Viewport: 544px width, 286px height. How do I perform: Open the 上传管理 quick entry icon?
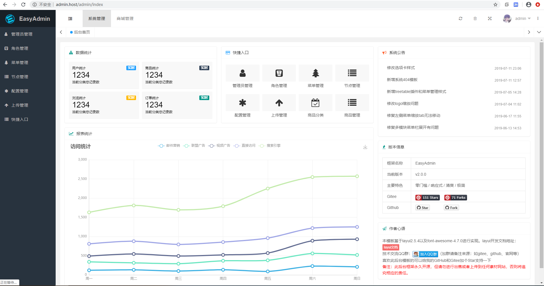click(279, 103)
